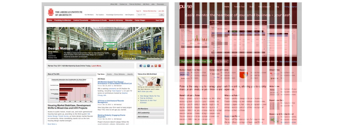
Task: Click the Join AIA link
Action: [x=161, y=11]
